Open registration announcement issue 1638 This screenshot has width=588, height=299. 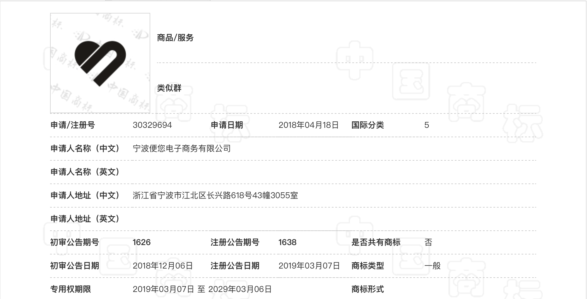pyautogui.click(x=287, y=242)
